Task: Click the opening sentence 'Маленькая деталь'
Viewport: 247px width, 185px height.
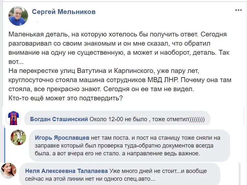Action: (39, 34)
